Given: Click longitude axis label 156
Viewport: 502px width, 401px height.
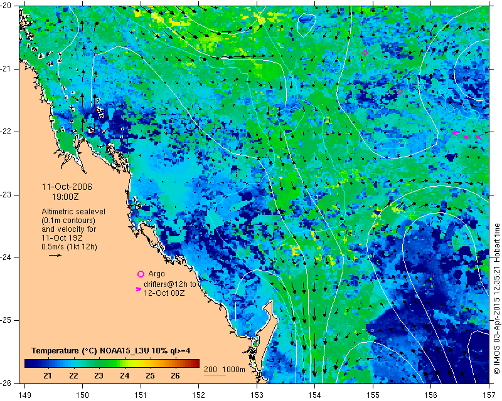Looking at the screenshot, I should [x=431, y=395].
